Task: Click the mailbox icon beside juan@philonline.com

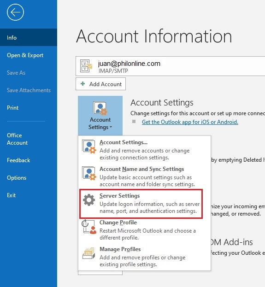Action: point(86,66)
